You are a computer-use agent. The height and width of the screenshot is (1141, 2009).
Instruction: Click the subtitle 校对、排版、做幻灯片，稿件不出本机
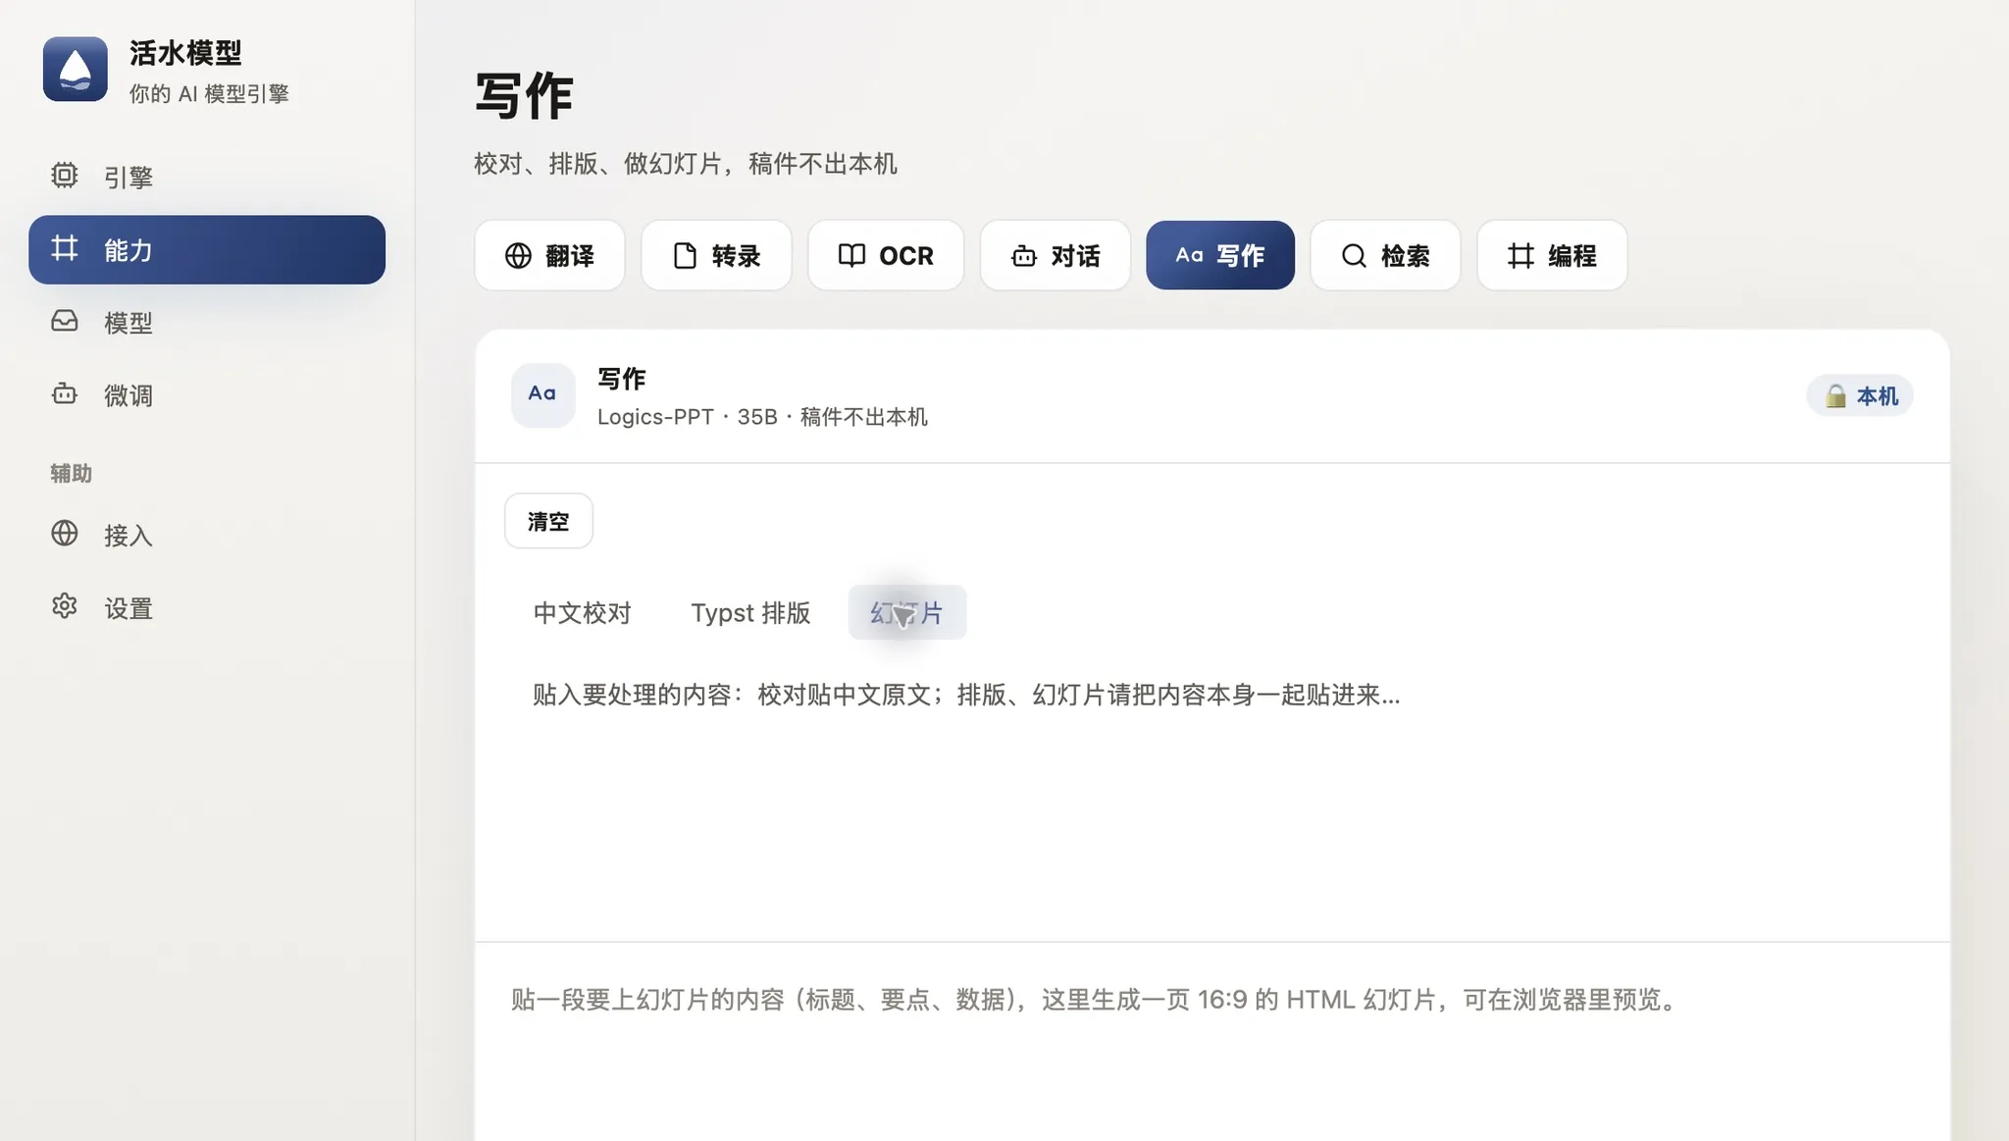point(685,163)
